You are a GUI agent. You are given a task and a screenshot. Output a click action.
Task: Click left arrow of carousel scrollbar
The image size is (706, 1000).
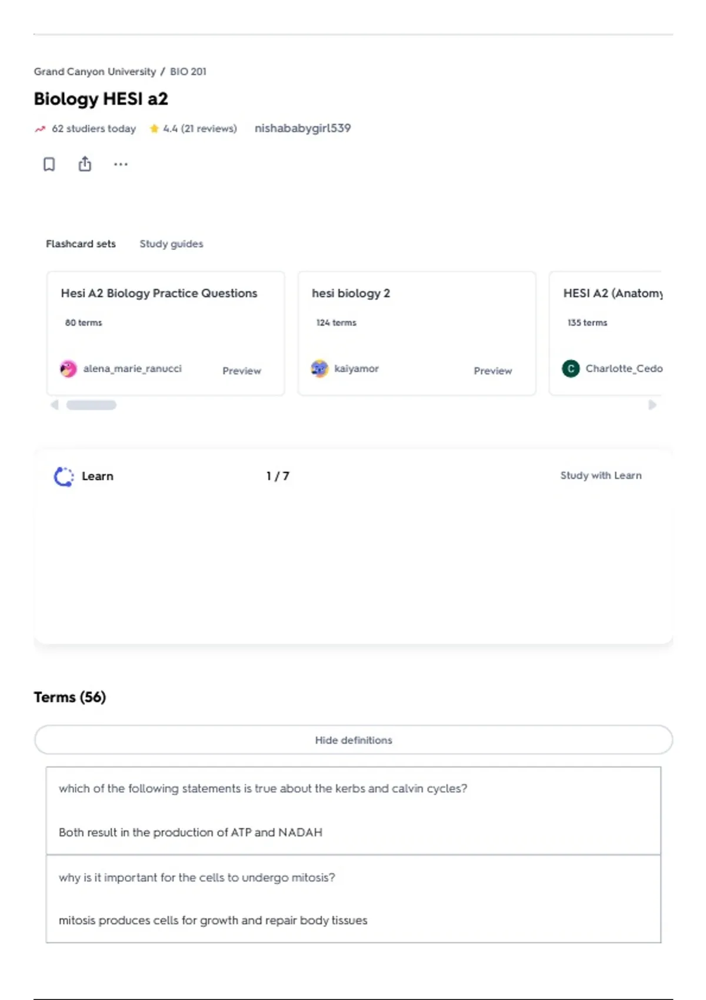(x=55, y=405)
